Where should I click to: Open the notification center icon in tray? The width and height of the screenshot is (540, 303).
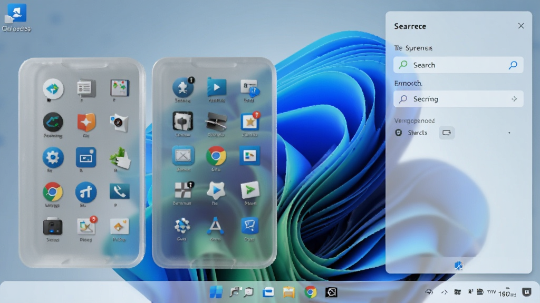pyautogui.click(x=527, y=292)
